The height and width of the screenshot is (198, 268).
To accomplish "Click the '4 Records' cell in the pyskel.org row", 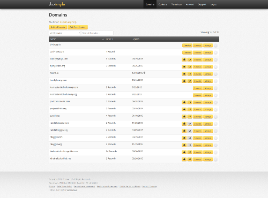I will pos(110,116).
